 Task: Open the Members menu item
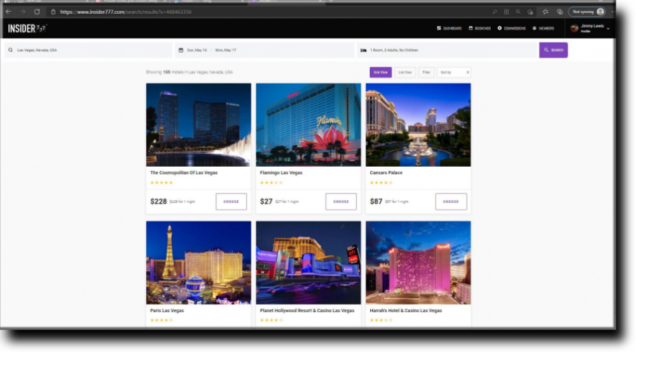[x=544, y=28]
